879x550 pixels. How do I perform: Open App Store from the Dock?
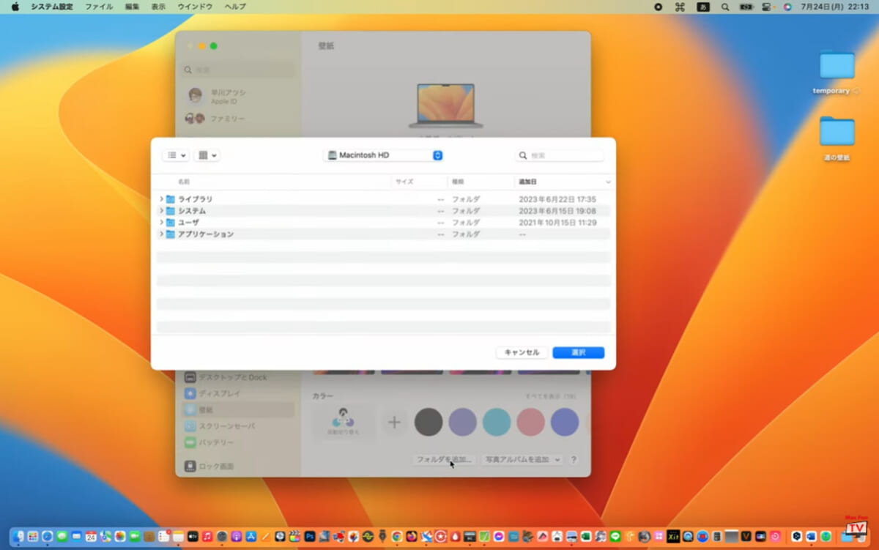click(251, 537)
